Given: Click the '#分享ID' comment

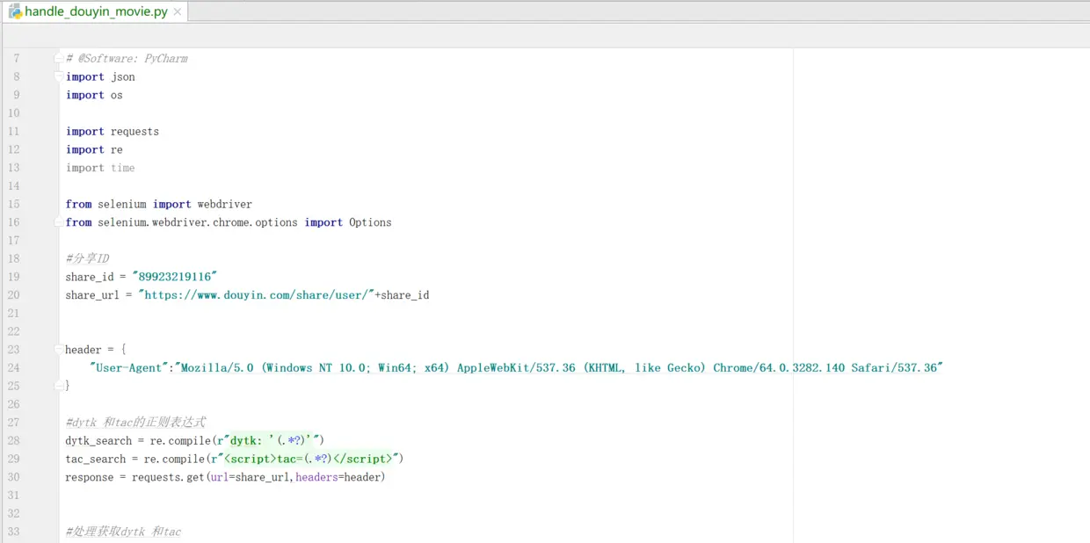Looking at the screenshot, I should 87,258.
